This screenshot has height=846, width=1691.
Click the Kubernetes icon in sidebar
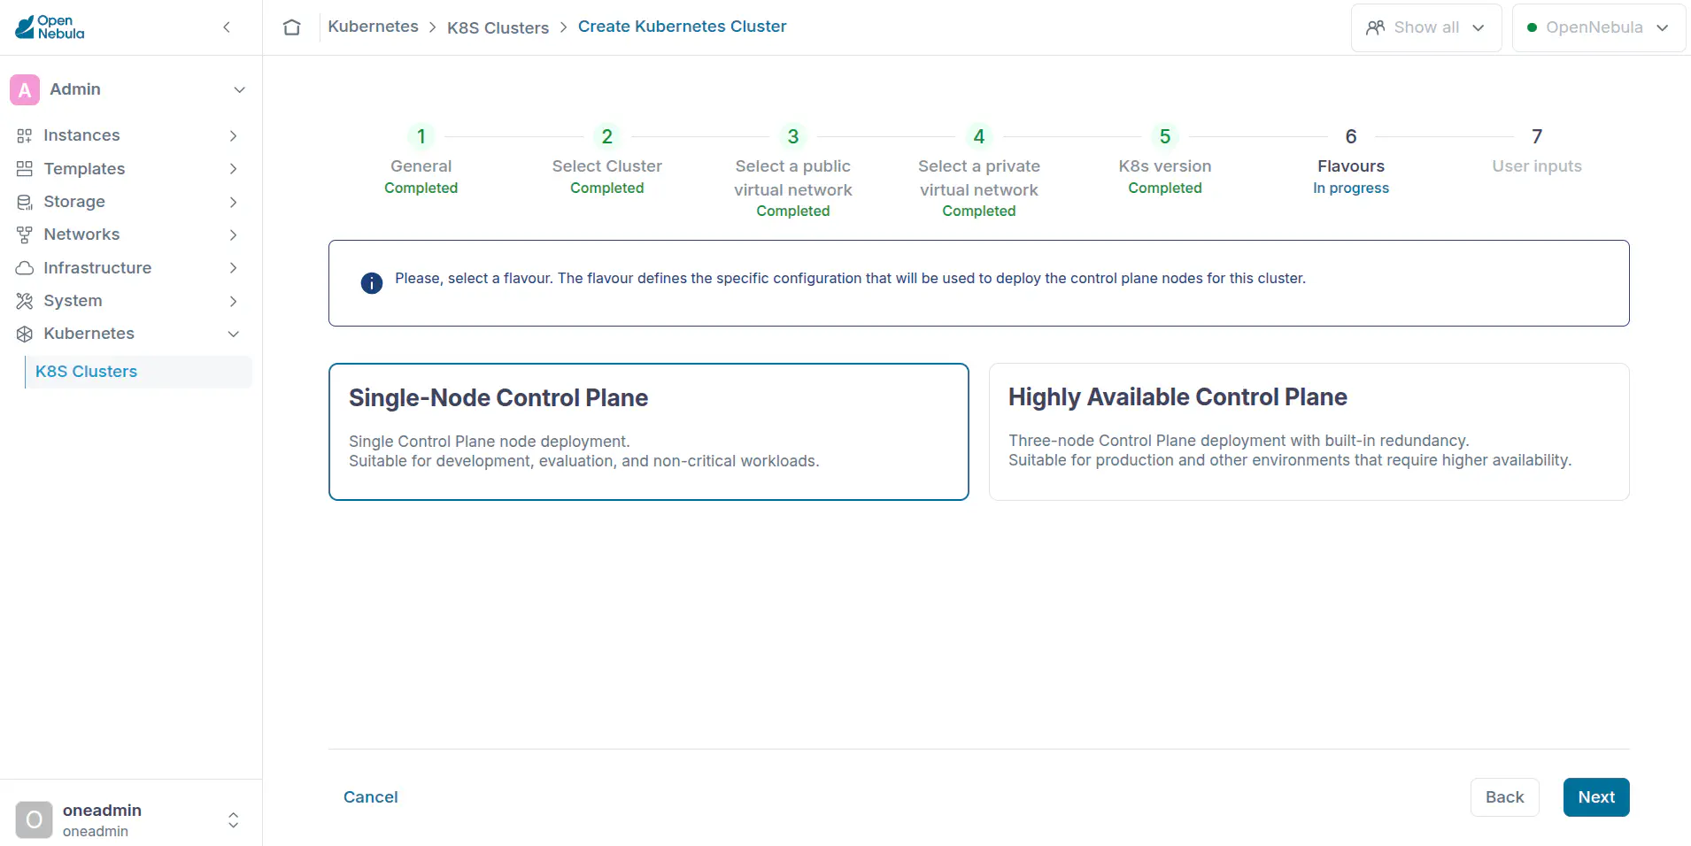[25, 334]
